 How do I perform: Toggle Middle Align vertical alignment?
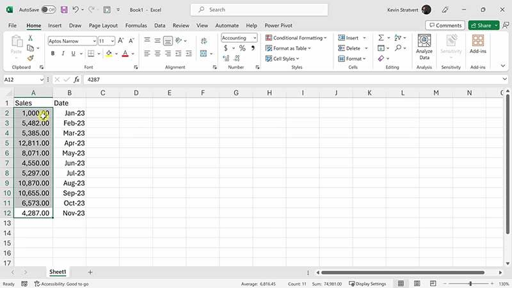pos(157,40)
